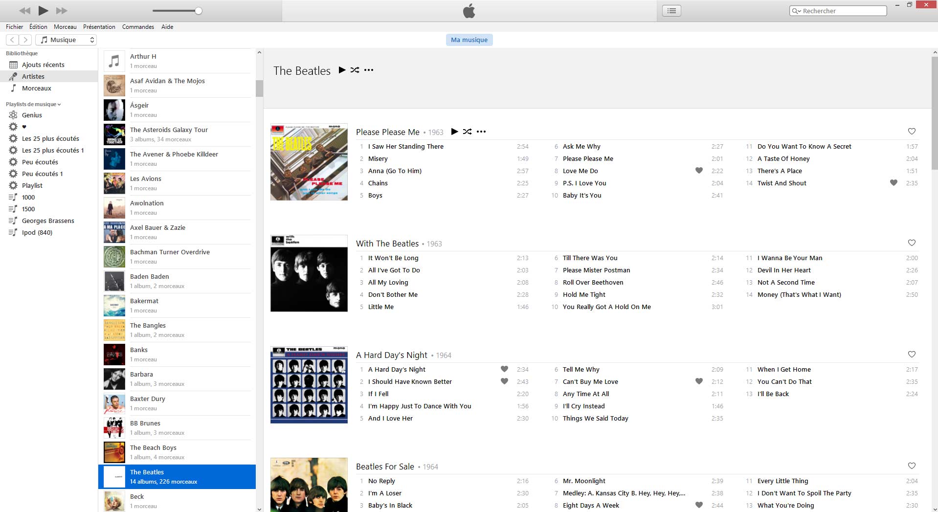The height and width of the screenshot is (512, 938).
Task: Unlove the song Can't Buy Me Love
Action: point(699,381)
